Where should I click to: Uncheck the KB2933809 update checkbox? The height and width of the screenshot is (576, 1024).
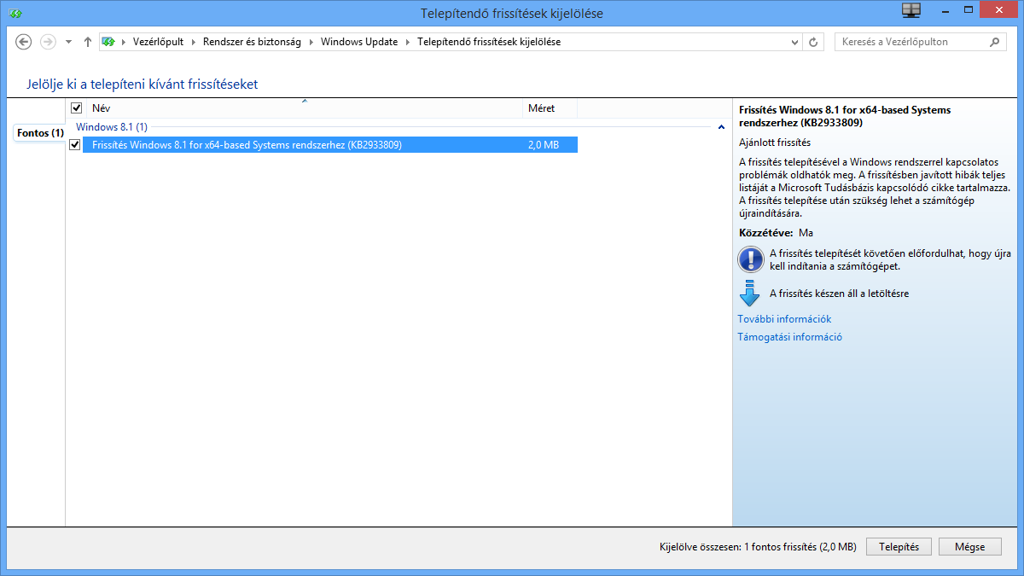(x=75, y=145)
